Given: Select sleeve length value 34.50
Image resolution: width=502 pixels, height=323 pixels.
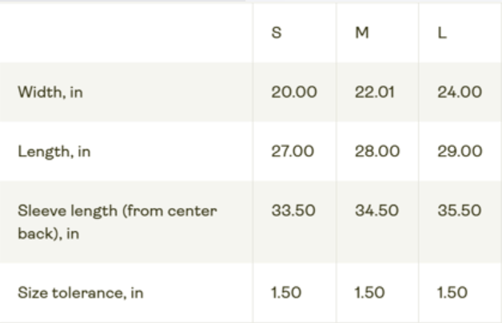Looking at the screenshot, I should 376,210.
